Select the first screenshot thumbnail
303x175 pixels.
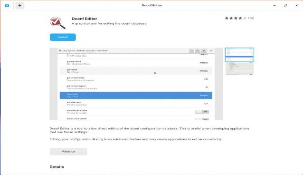[239, 55]
